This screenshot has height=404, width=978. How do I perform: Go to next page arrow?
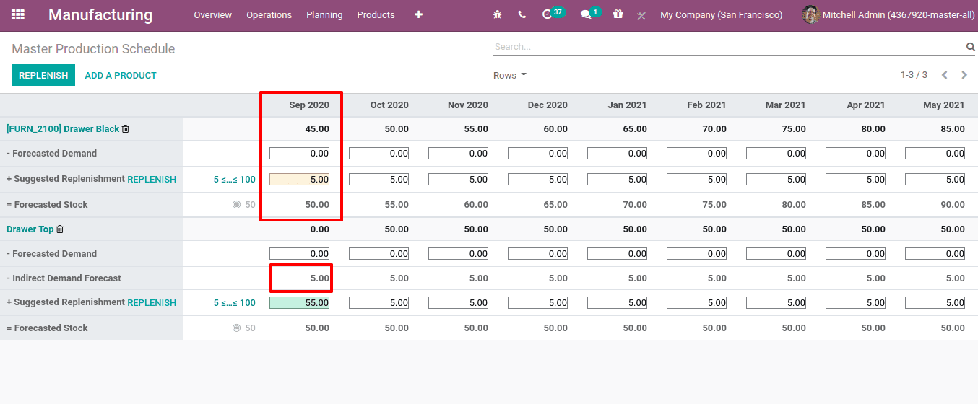pos(964,75)
